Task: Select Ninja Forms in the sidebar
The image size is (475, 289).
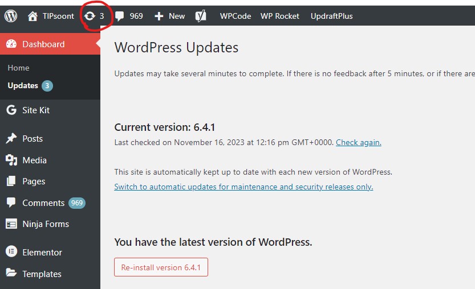Action: (45, 224)
